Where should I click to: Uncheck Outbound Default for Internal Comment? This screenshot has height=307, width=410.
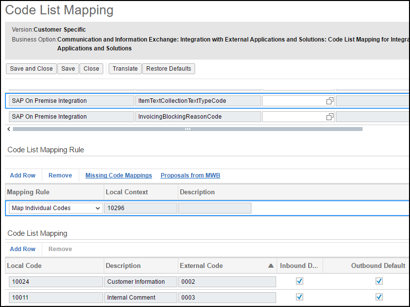coord(379,297)
